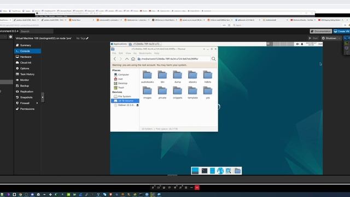Open the private folder
This screenshot has height=197, width=350.
[162, 92]
